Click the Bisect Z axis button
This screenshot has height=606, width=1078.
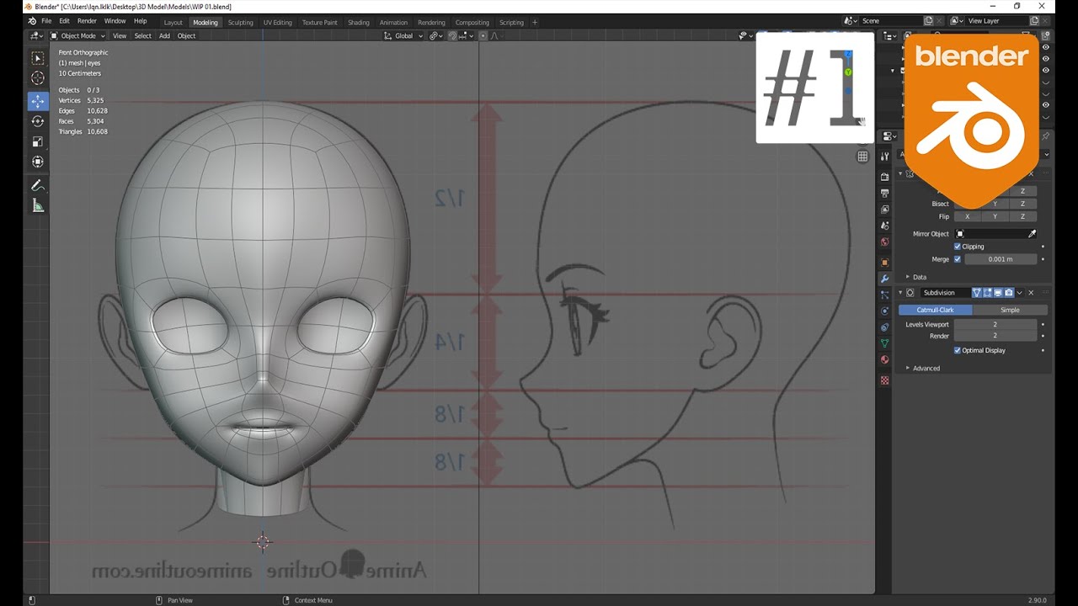pos(1023,204)
